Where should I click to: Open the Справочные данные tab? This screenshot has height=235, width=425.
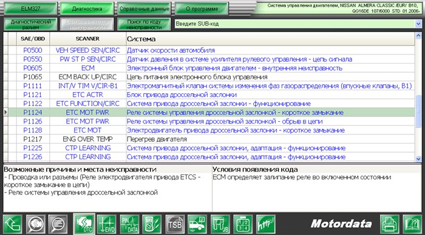pyautogui.click(x=144, y=8)
